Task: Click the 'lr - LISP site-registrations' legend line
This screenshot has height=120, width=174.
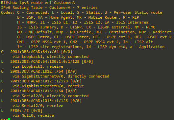Action: pos(91,47)
